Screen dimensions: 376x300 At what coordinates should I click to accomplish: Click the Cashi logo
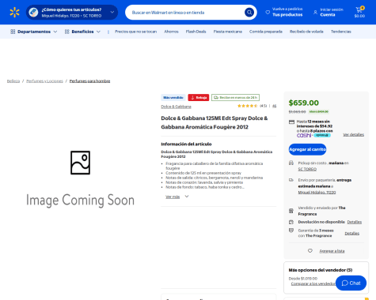[x=304, y=135]
